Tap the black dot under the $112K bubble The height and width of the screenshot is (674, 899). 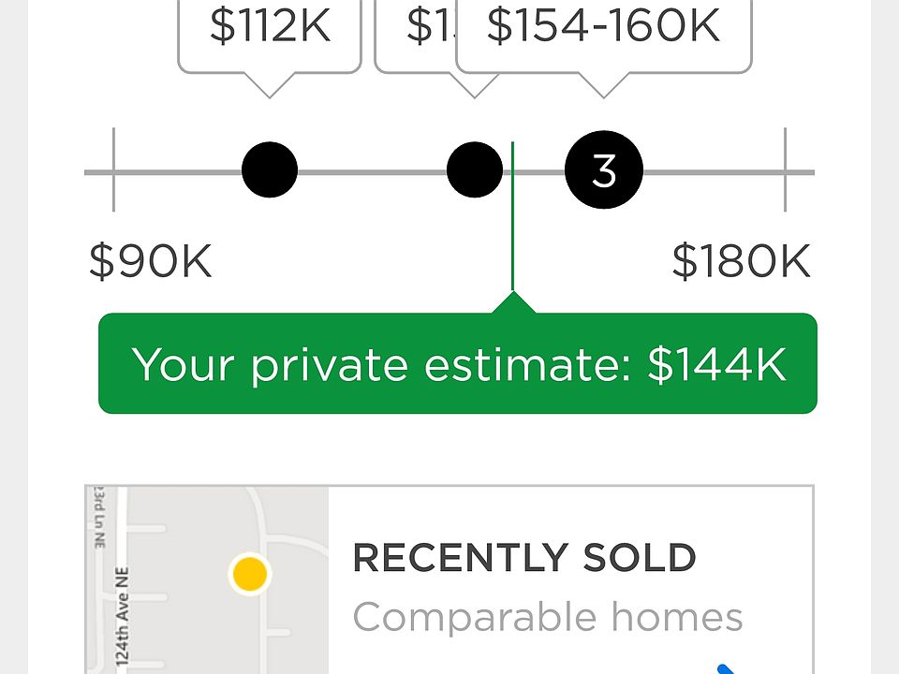(x=270, y=169)
